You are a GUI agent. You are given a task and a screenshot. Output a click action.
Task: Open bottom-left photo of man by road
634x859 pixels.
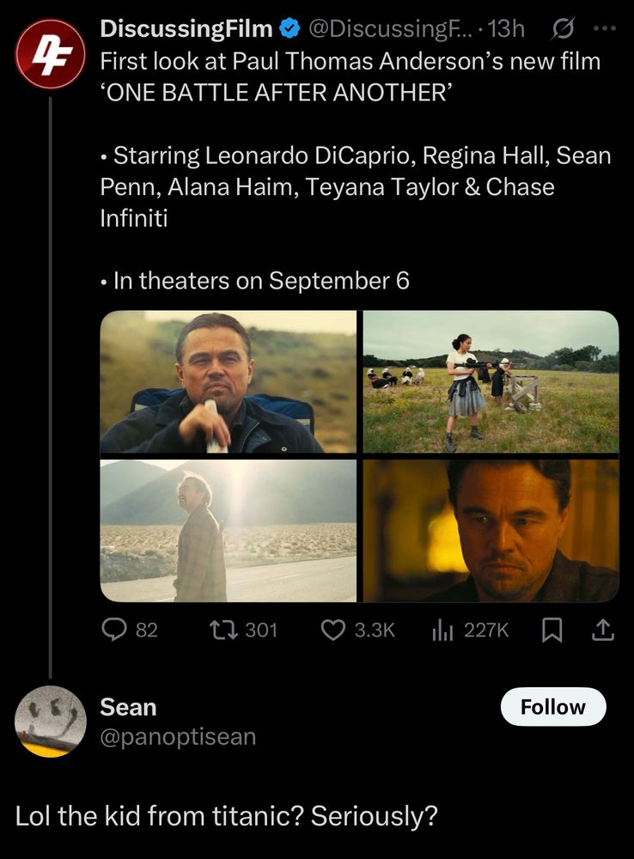pyautogui.click(x=229, y=531)
